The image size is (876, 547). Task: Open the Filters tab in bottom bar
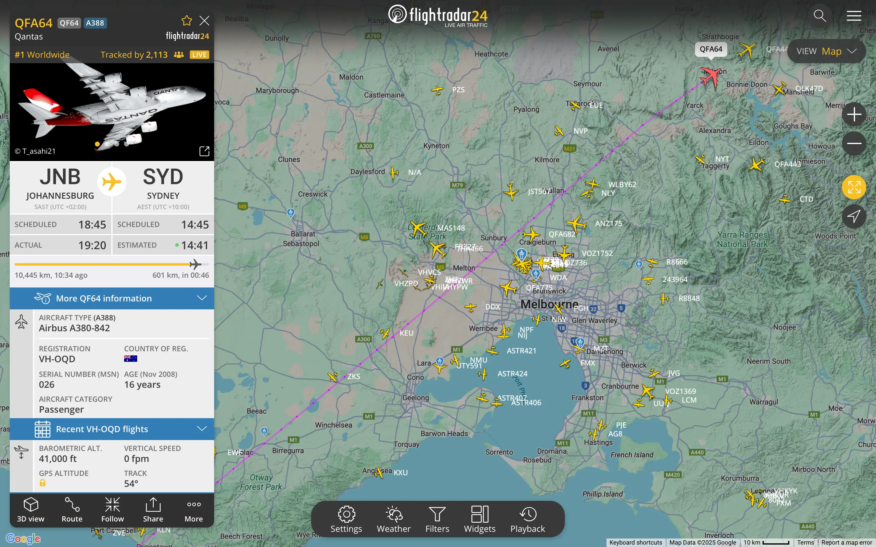tap(437, 520)
